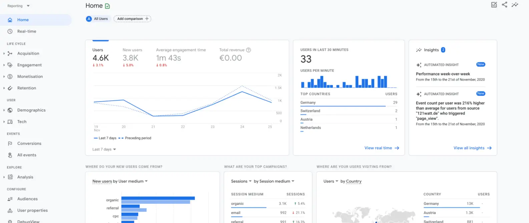This screenshot has height=223, width=529.
Task: Expand the Retention menu arrow
Action: pyautogui.click(x=4, y=88)
